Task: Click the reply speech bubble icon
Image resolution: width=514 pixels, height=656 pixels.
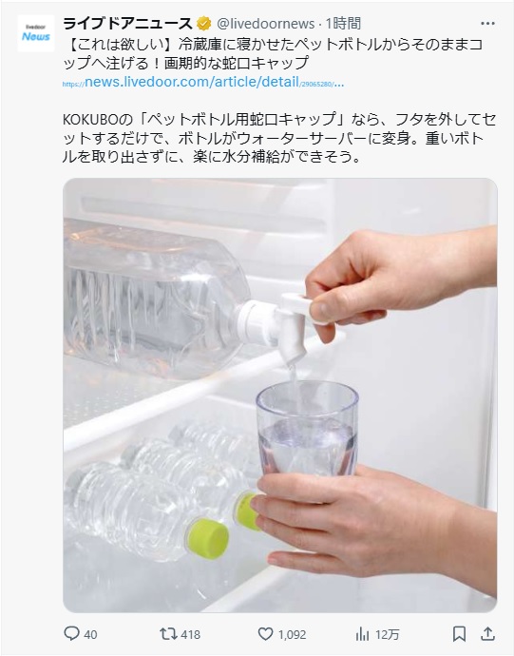Action: [71, 634]
